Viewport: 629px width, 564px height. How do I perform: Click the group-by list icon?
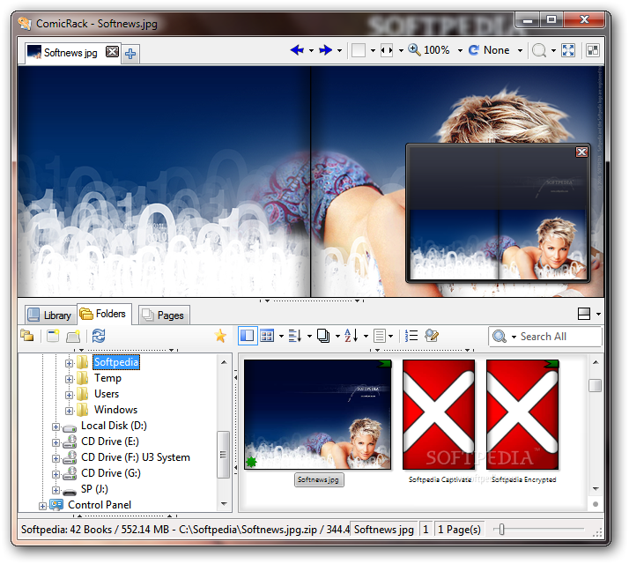[x=295, y=336]
